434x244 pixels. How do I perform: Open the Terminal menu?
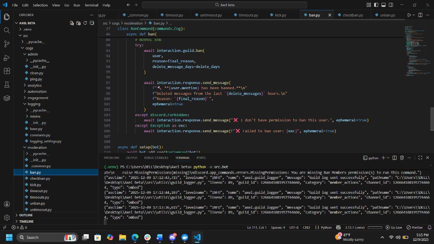pyautogui.click(x=91, y=5)
